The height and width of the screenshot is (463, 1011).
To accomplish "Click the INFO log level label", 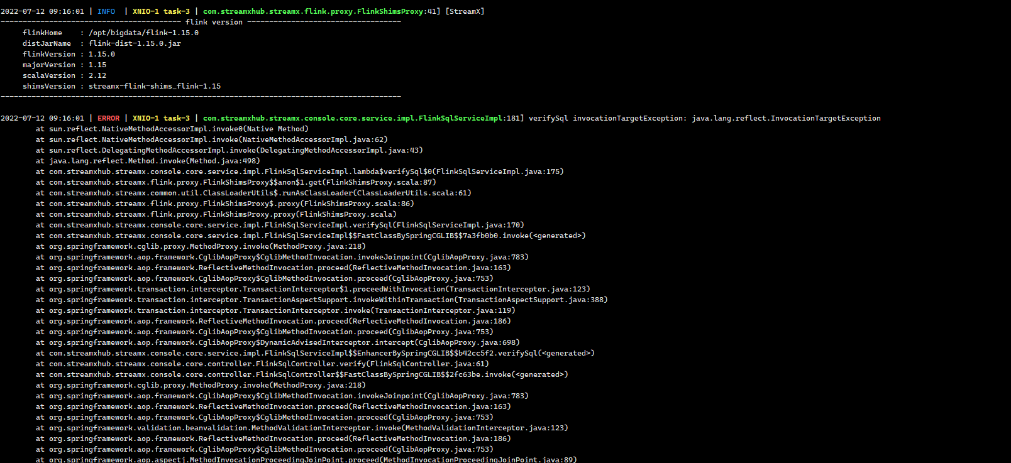I will 106,11.
